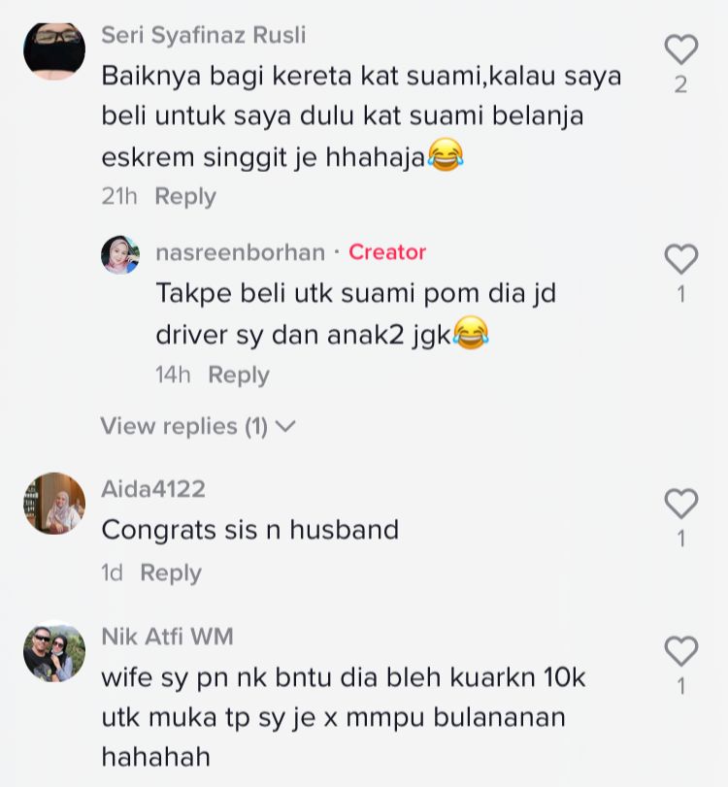This screenshot has width=728, height=787.
Task: Expand View replies (1)
Action: point(198,426)
